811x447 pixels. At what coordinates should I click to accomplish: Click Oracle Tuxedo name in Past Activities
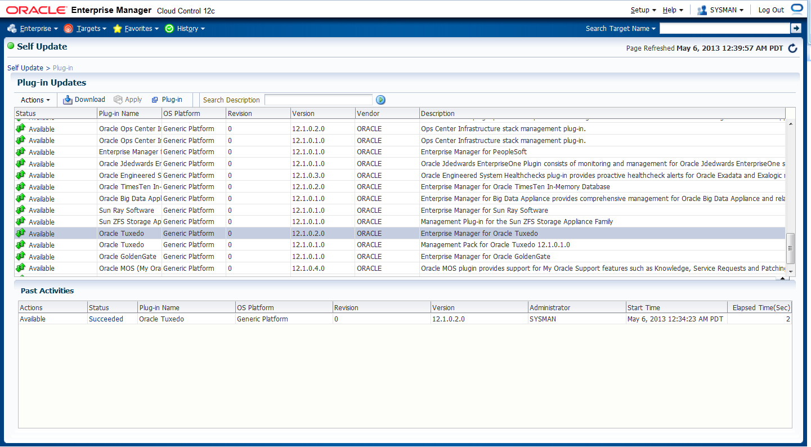coord(162,319)
